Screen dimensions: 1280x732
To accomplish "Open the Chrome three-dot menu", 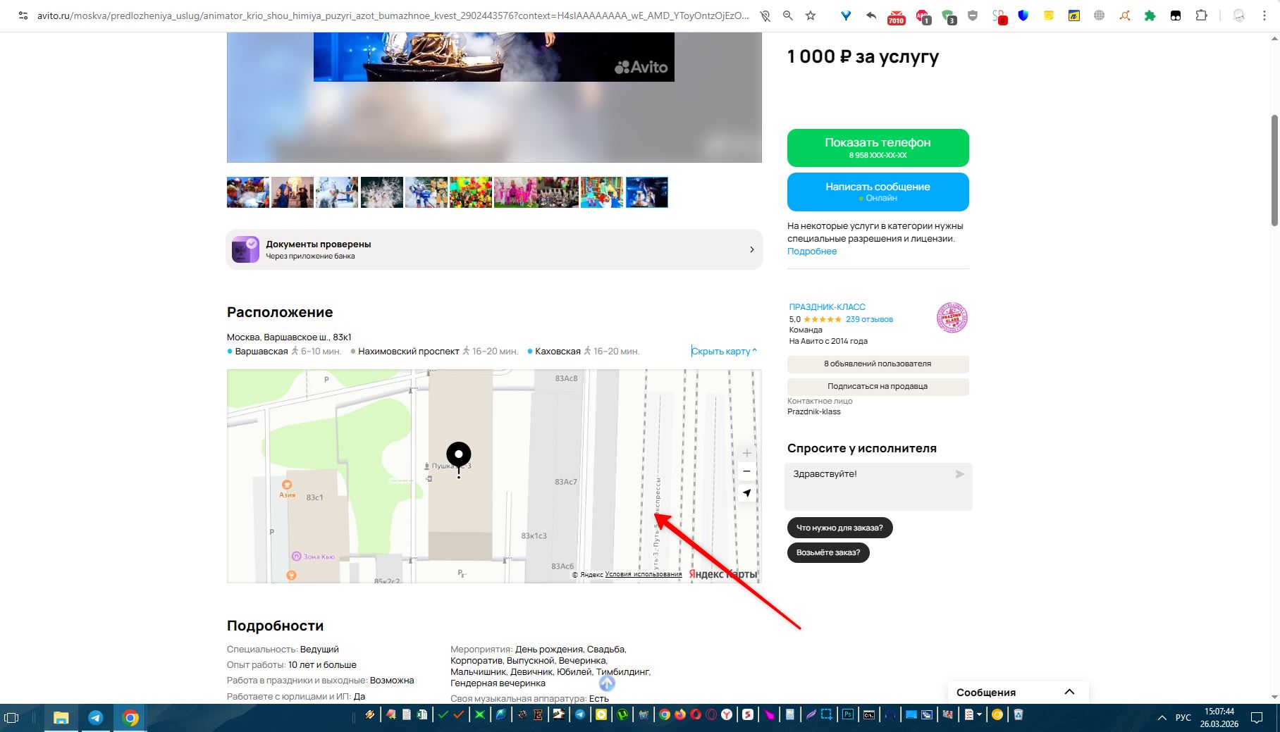I will tap(1264, 15).
